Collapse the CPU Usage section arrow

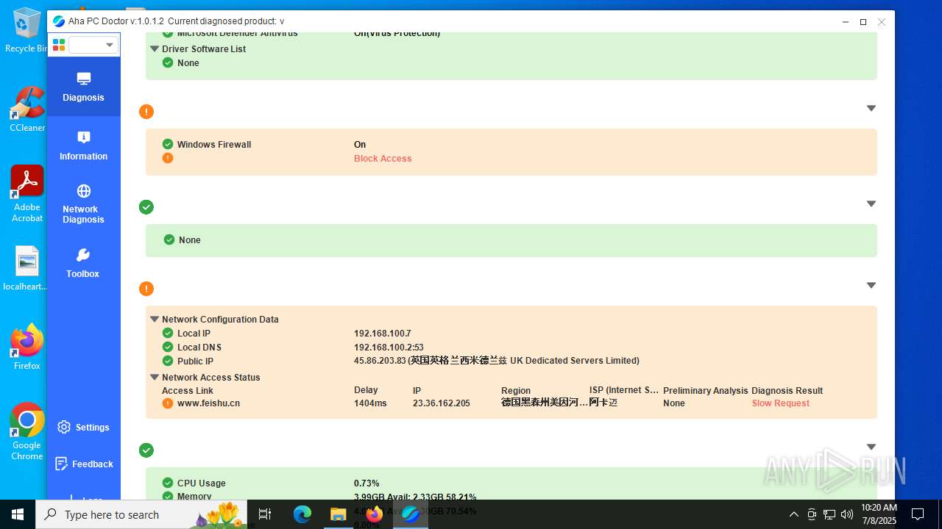(871, 447)
